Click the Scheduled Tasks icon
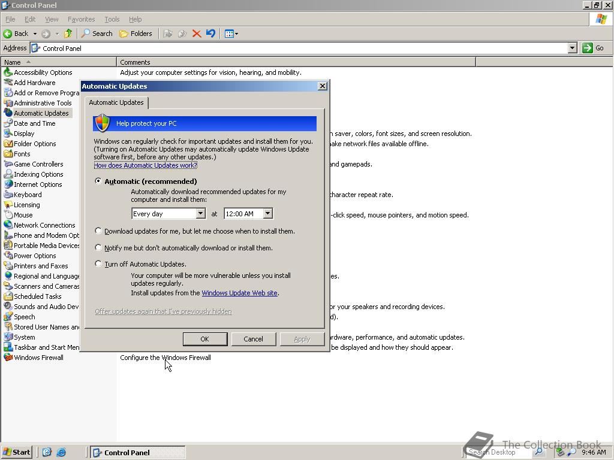Viewport: 614px width, 460px height. pyautogui.click(x=8, y=296)
